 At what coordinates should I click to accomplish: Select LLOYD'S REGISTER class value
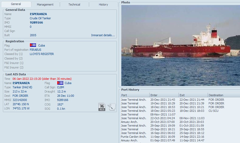(x=42, y=54)
